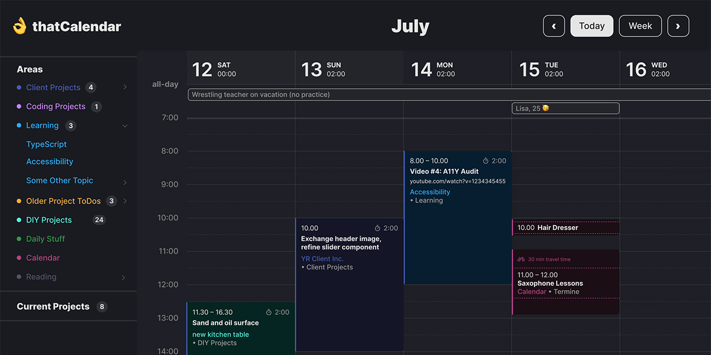Expand Older Project ToDos chevron
The height and width of the screenshot is (355, 711).
(x=125, y=201)
